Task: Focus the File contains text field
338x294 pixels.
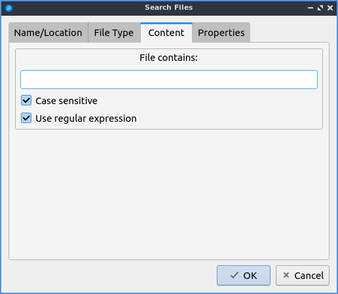Action: click(x=169, y=79)
